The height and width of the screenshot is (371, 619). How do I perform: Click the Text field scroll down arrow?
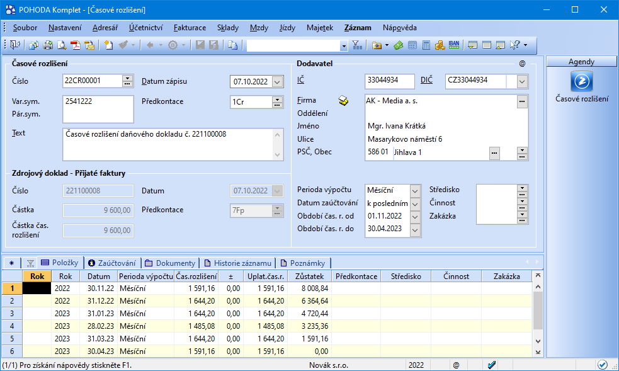click(x=277, y=154)
